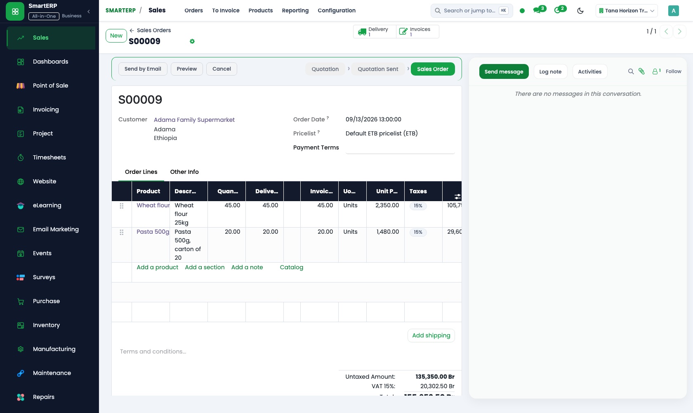Open the Maintenance module
Image resolution: width=693 pixels, height=413 pixels.
[51, 373]
